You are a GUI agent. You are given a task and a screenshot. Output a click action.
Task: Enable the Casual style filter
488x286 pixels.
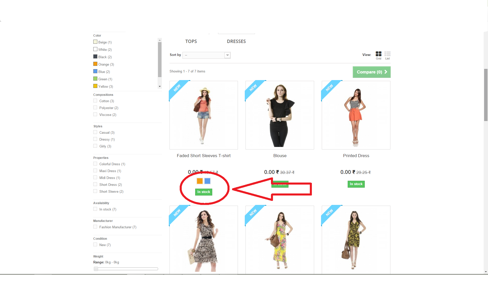(x=95, y=132)
